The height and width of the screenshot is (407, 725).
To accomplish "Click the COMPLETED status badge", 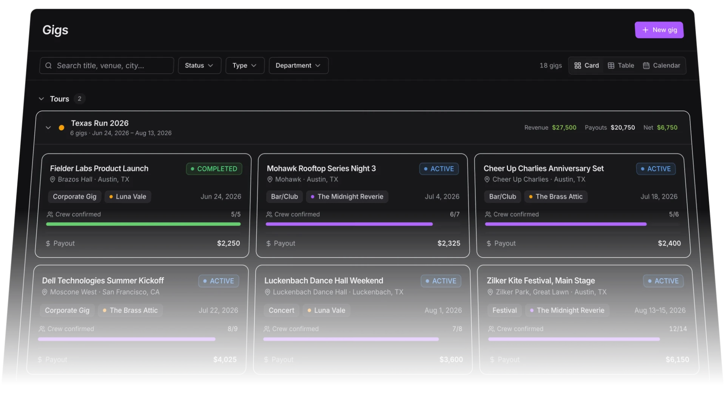I will [x=214, y=169].
